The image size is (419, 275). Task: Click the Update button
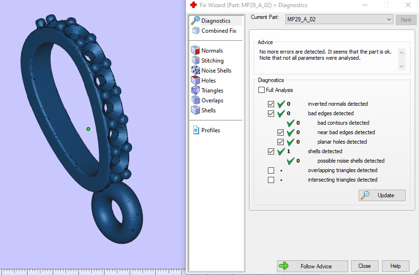[x=382, y=195]
